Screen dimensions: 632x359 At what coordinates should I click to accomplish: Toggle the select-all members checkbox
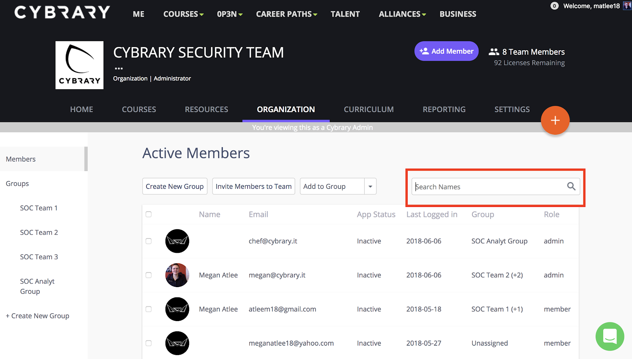(x=149, y=214)
